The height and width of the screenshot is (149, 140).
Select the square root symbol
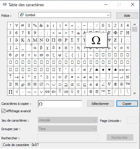click(x=16, y=92)
